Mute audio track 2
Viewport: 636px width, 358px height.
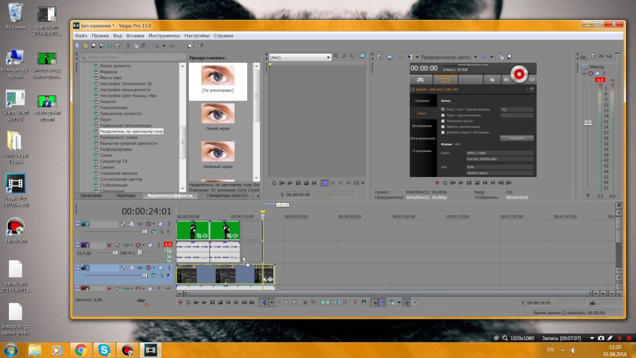(x=151, y=245)
